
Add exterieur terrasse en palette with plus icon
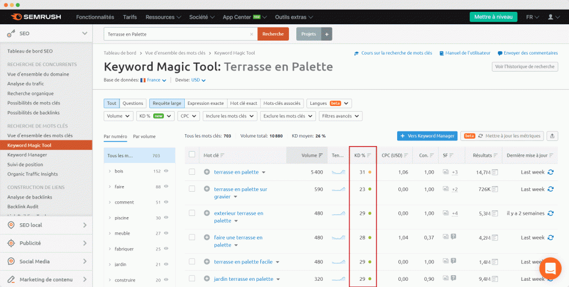[x=207, y=213]
